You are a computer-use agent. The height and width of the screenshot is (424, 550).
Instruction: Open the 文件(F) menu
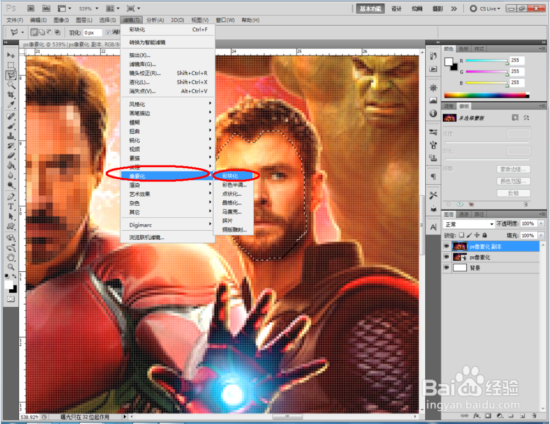pyautogui.click(x=15, y=20)
